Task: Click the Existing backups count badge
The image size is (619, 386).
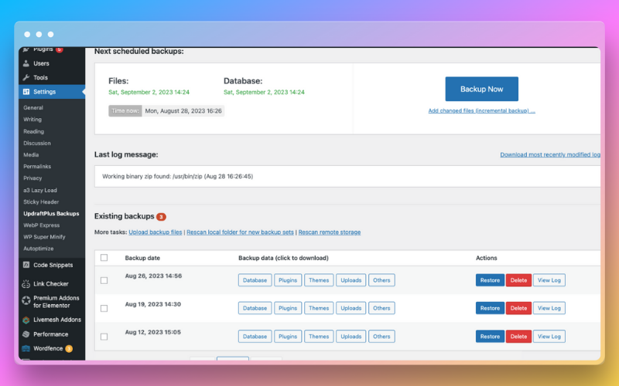Action: coord(161,217)
